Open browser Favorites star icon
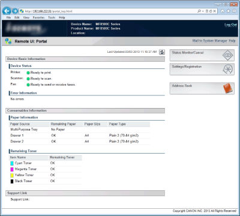 point(228,11)
